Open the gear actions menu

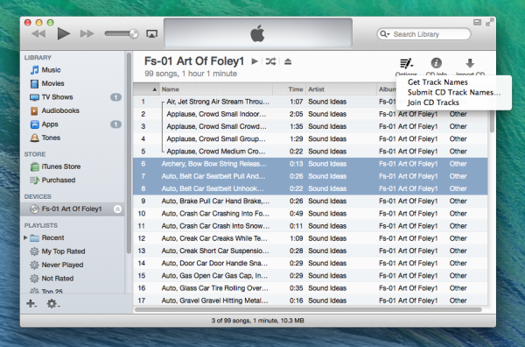pos(52,304)
